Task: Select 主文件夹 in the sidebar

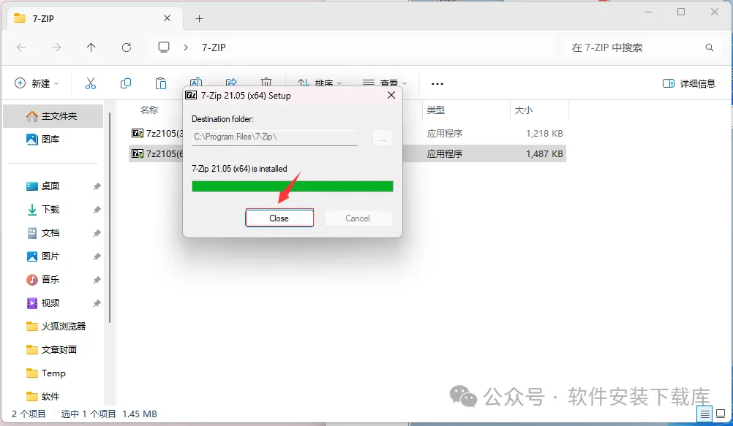Action: (53, 116)
